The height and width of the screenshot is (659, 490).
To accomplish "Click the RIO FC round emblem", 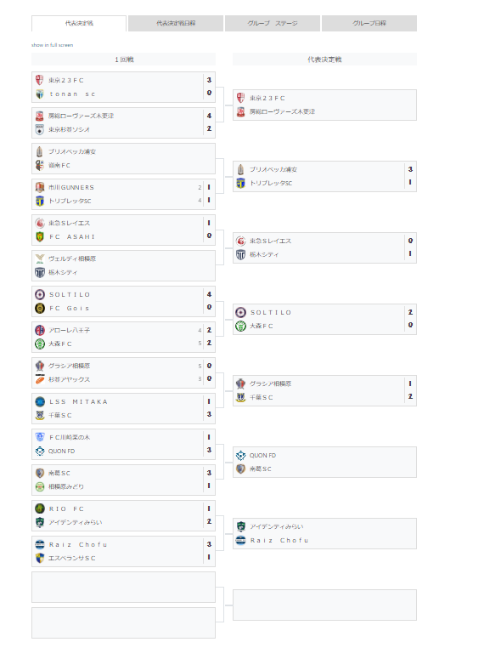I will [40, 509].
